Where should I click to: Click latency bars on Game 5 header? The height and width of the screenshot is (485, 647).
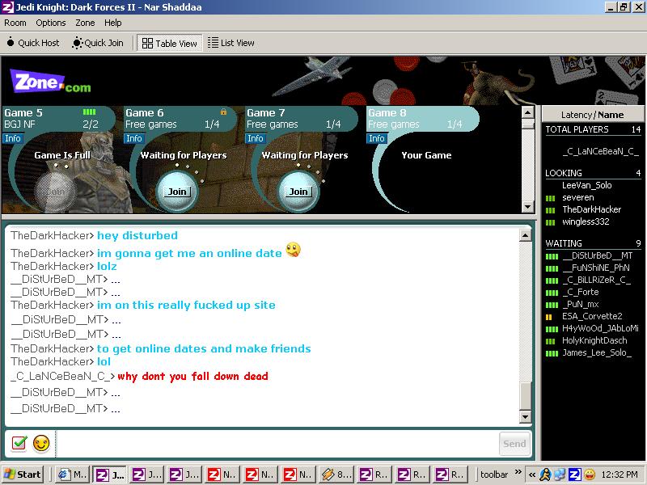(x=89, y=112)
